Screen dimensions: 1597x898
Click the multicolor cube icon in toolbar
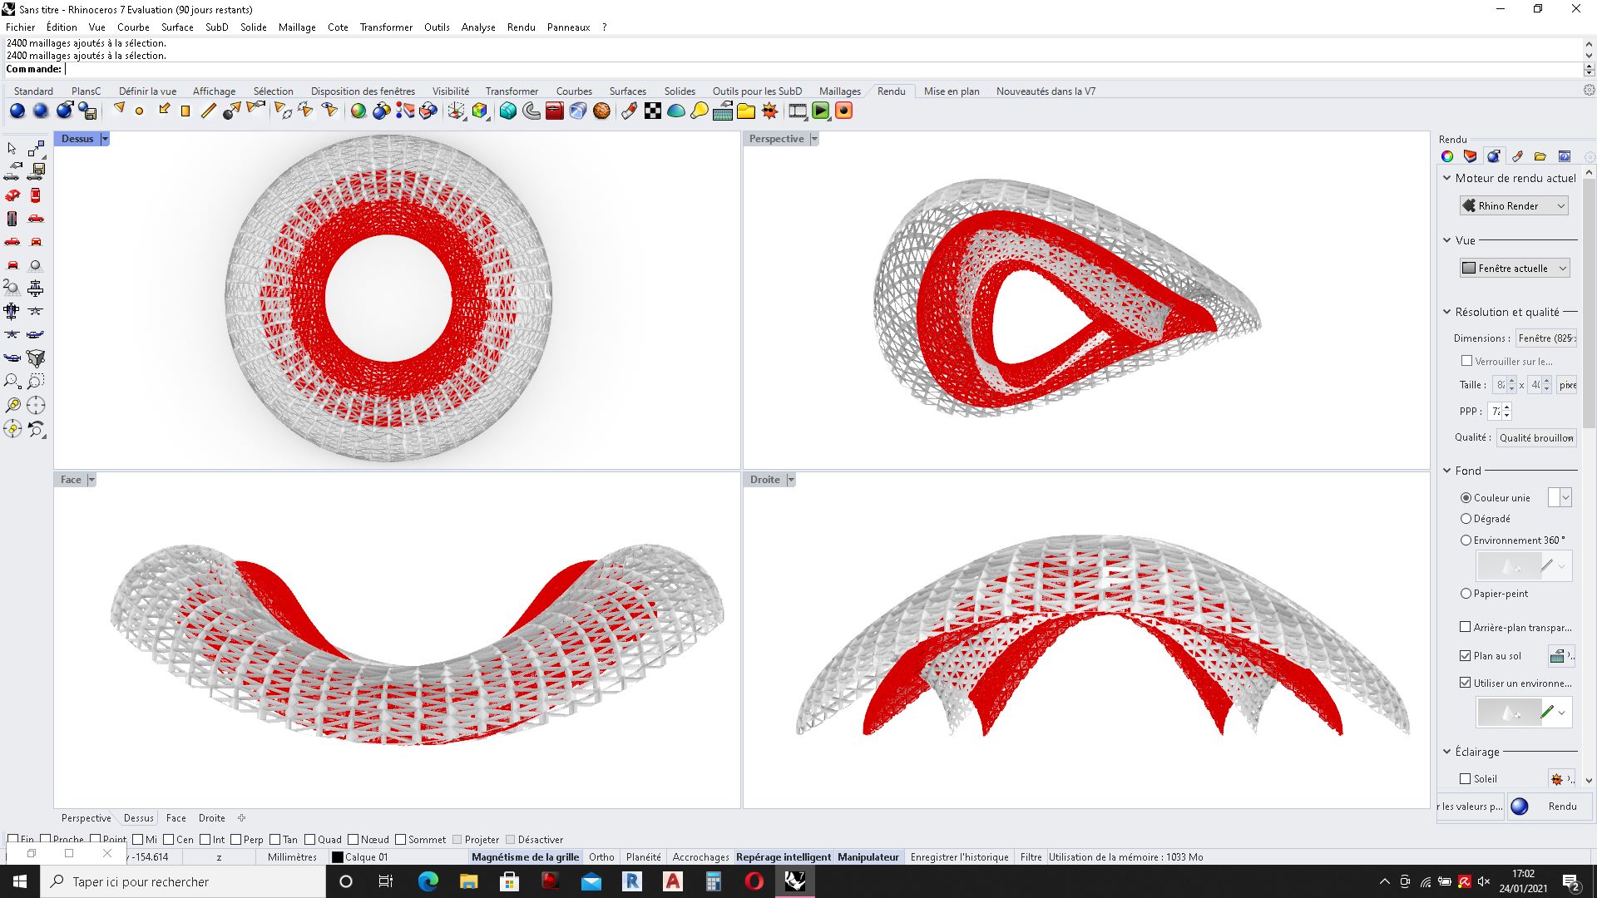(480, 111)
